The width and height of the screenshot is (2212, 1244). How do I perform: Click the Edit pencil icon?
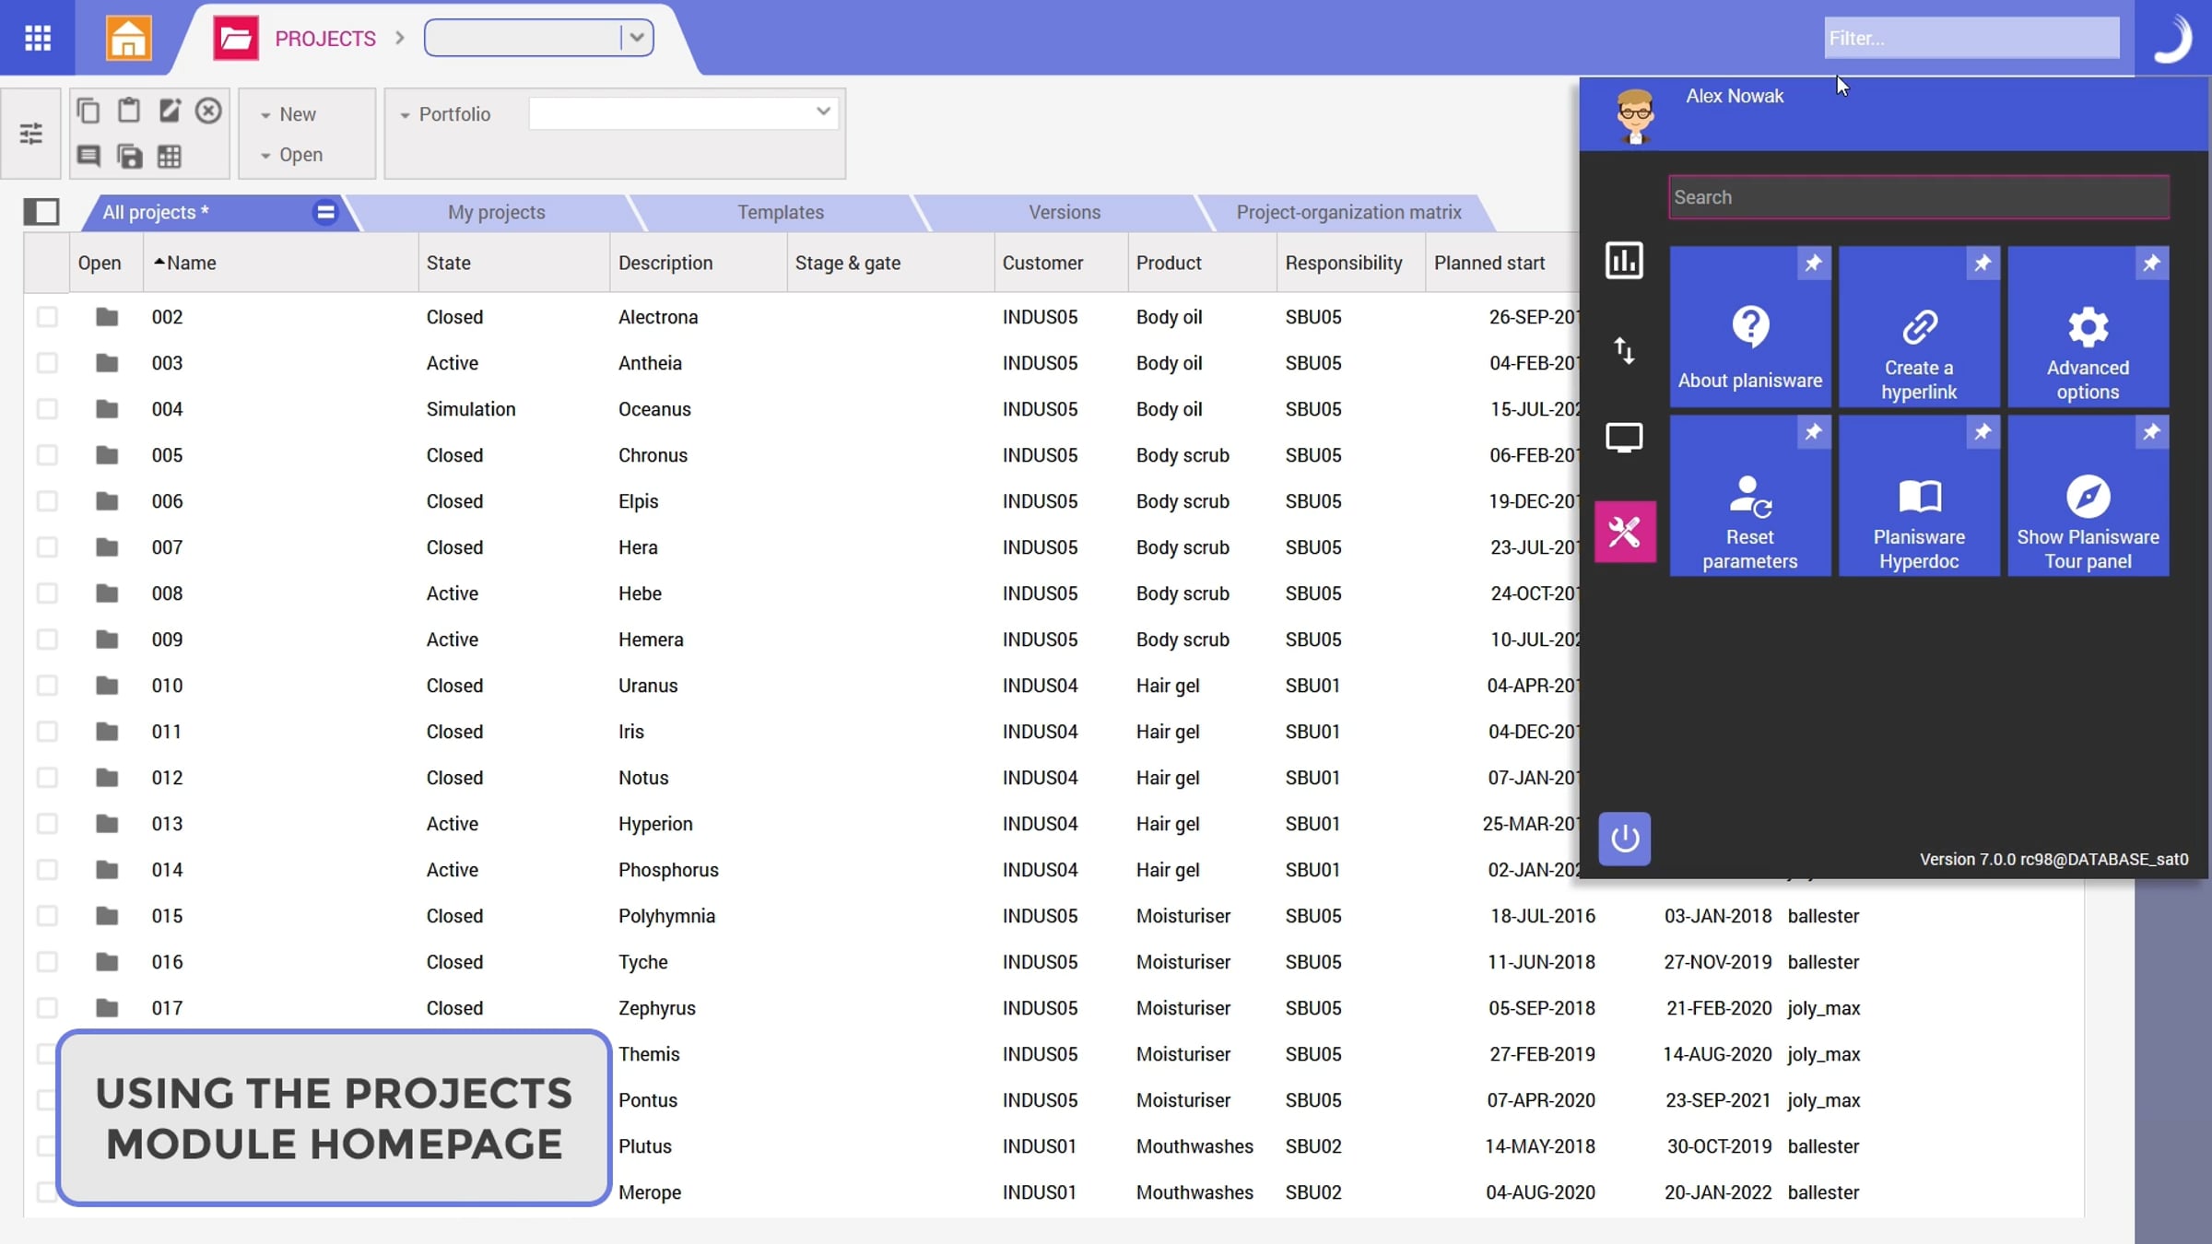[x=170, y=111]
